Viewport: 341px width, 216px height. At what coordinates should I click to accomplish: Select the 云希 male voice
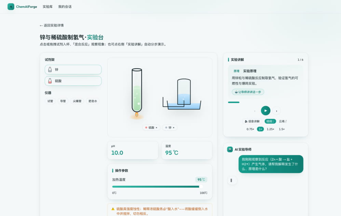pos(283,121)
